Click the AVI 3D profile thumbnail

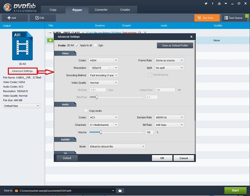[x=22, y=46]
